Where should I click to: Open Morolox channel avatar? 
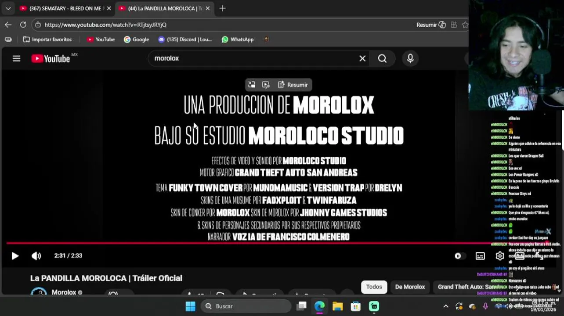pyautogui.click(x=39, y=292)
